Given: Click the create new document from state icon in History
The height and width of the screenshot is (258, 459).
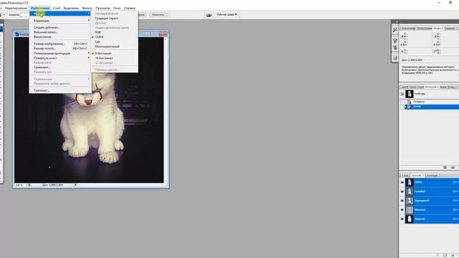Looking at the screenshot, I should point(445,167).
